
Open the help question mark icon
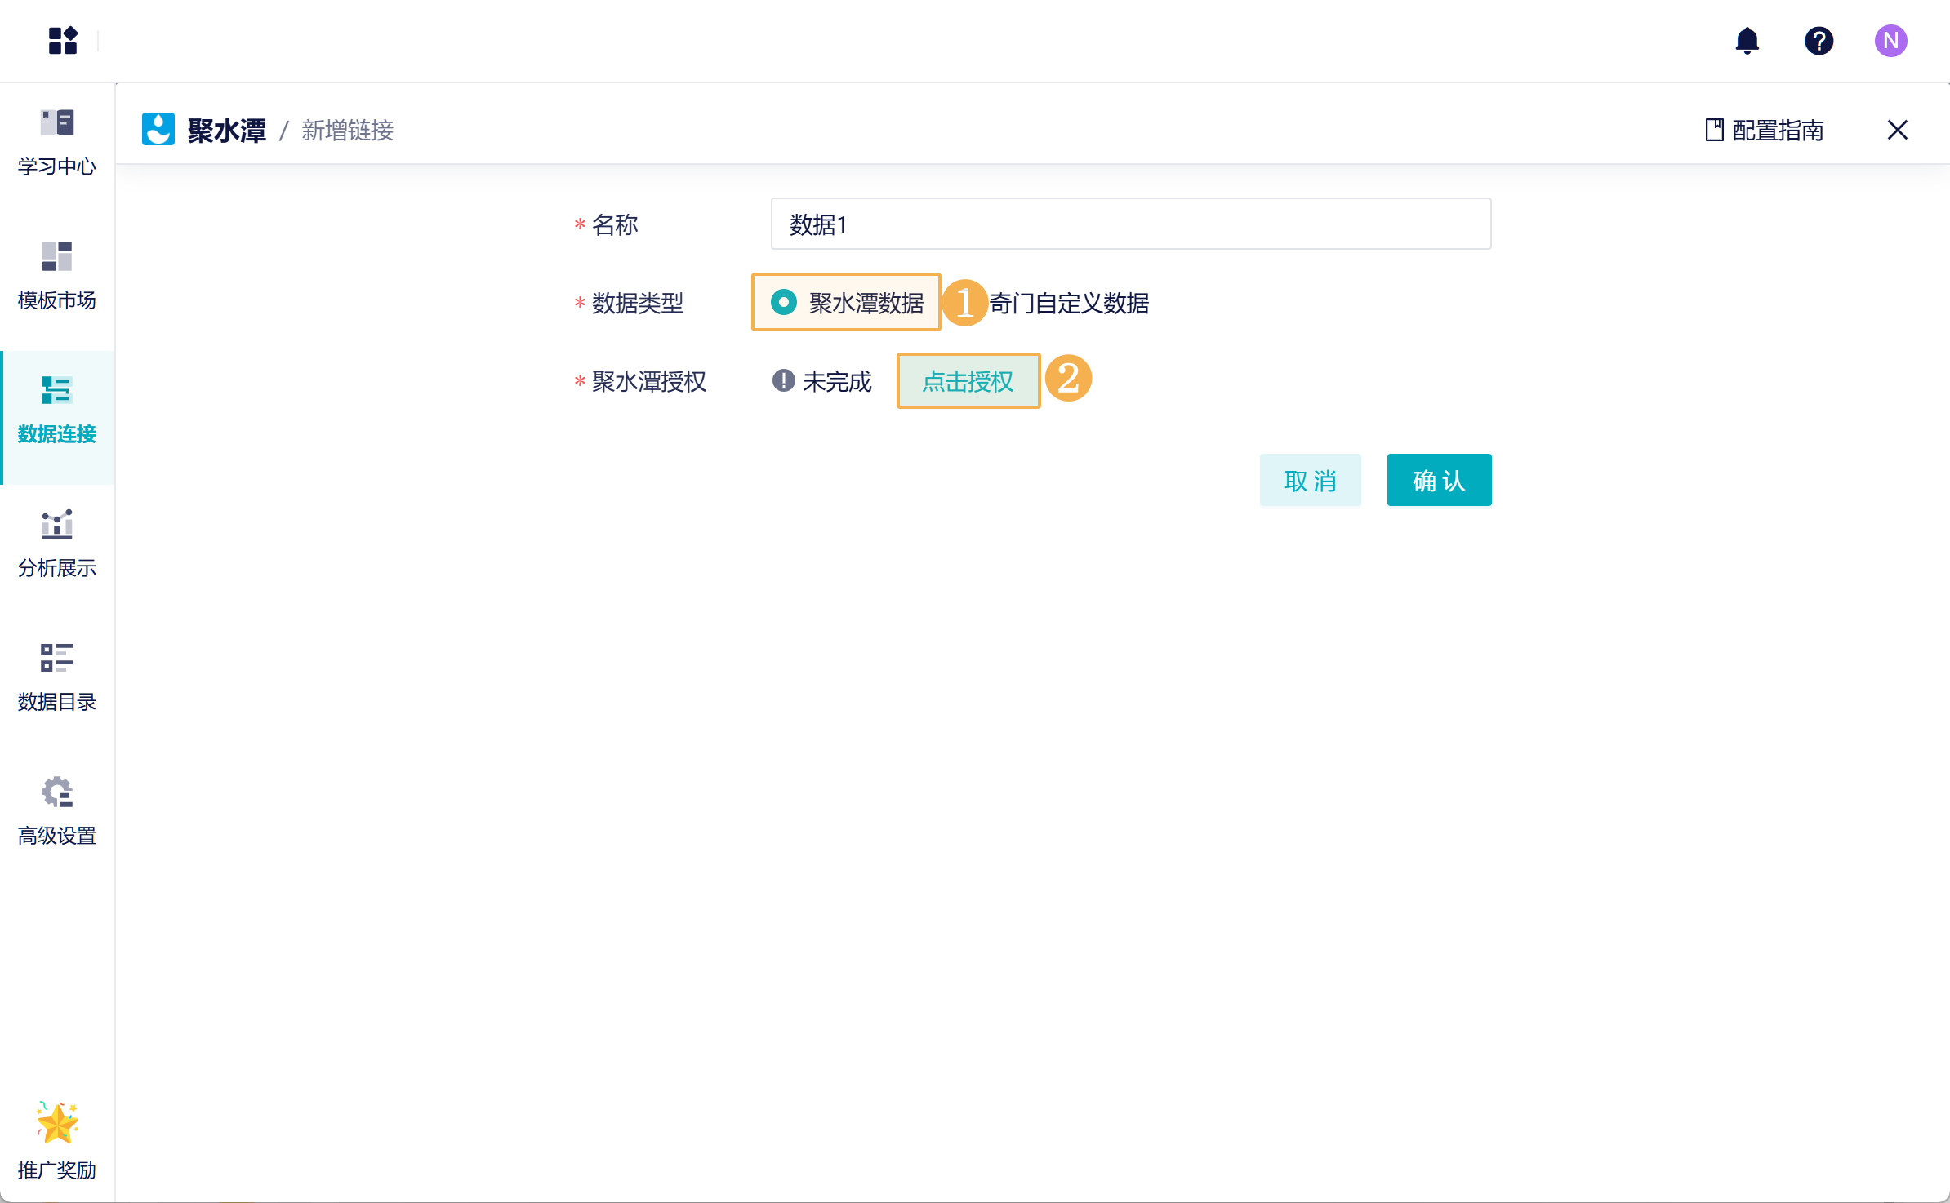click(1819, 40)
